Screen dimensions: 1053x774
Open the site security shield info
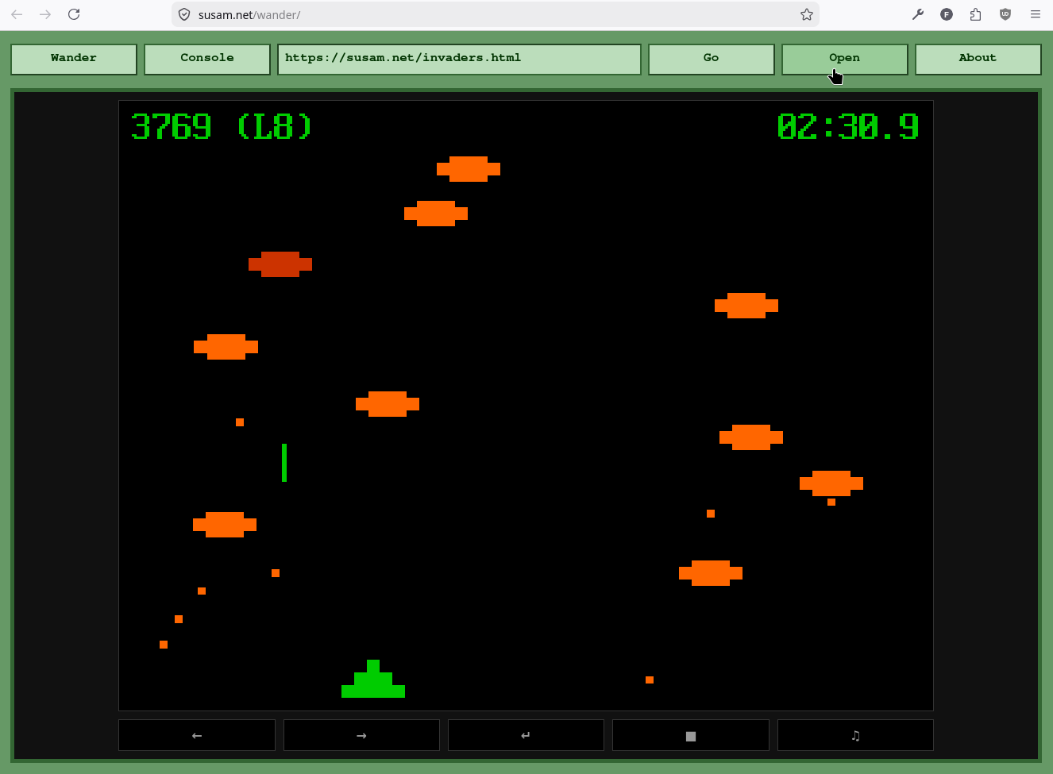[x=184, y=14]
